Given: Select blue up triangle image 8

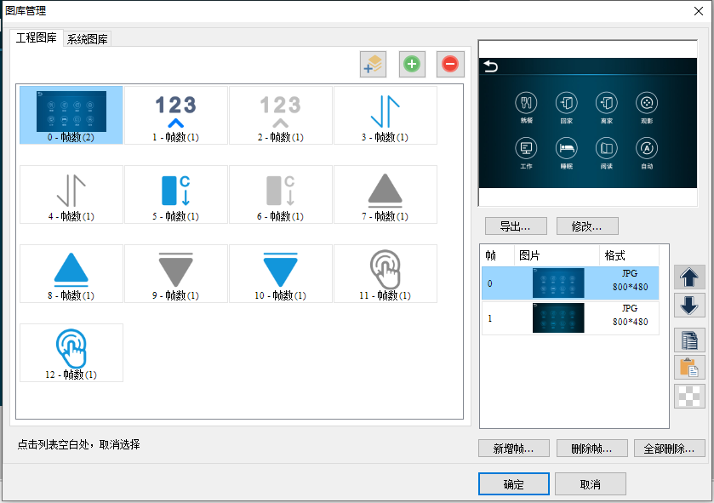Looking at the screenshot, I should [71, 273].
